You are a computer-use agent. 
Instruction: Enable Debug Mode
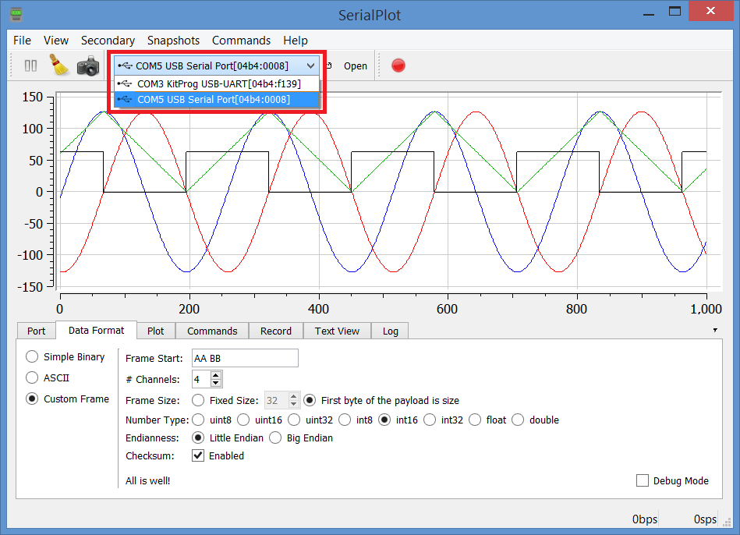pos(642,480)
